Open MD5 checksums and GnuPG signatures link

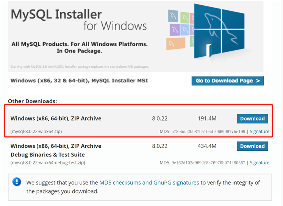pos(149,183)
